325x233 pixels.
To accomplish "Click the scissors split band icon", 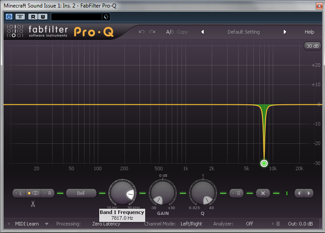I will click(33, 204).
